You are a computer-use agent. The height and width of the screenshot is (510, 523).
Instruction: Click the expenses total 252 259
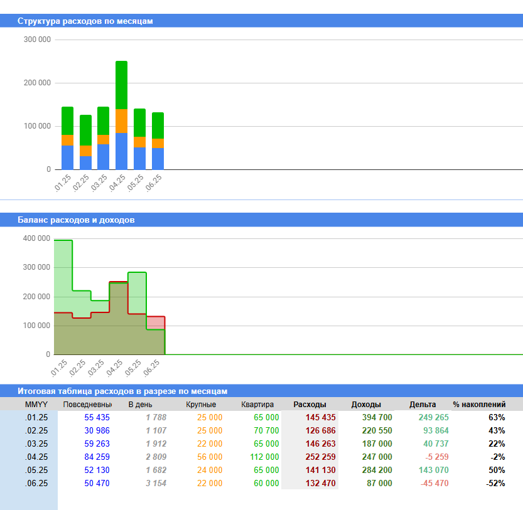(x=321, y=457)
